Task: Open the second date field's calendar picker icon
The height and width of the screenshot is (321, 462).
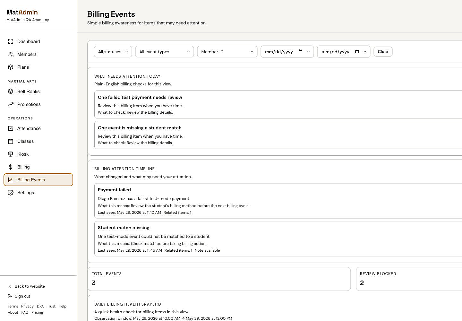Action: tap(357, 52)
